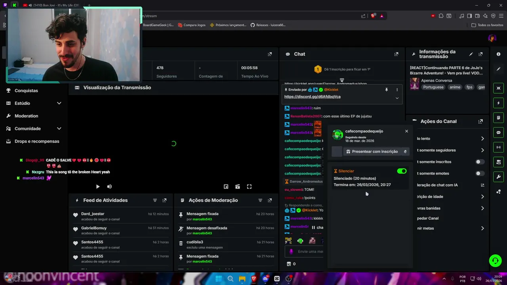Pop out the Ações do Canal panel
The width and height of the screenshot is (507, 285).
click(x=480, y=122)
